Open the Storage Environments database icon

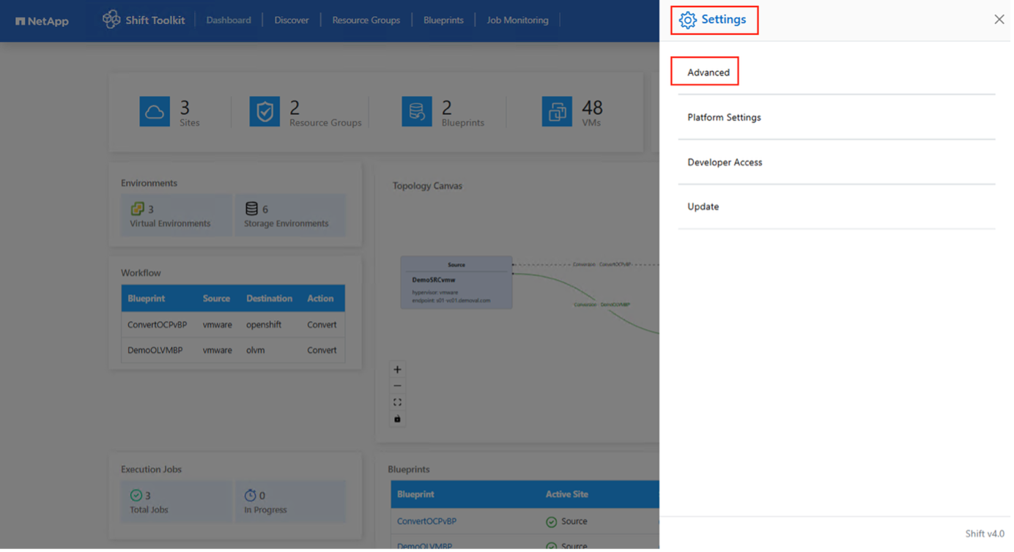(x=252, y=209)
